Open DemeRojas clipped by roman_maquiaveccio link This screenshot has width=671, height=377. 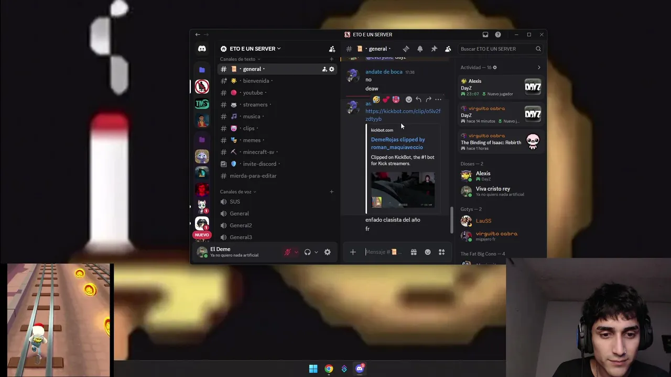click(398, 143)
